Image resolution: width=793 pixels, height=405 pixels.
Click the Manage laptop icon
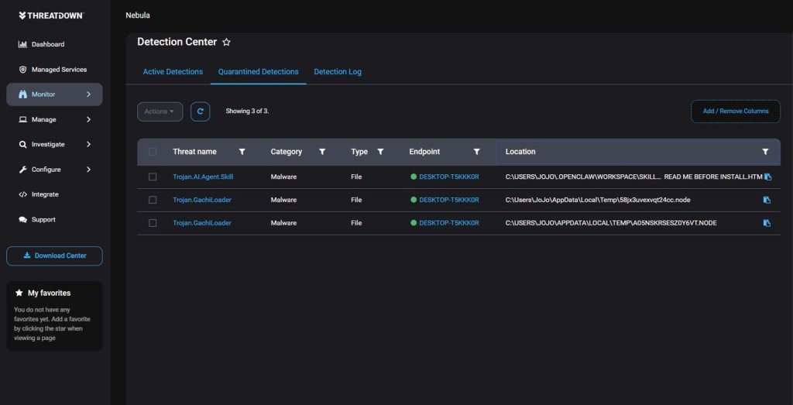(22, 120)
